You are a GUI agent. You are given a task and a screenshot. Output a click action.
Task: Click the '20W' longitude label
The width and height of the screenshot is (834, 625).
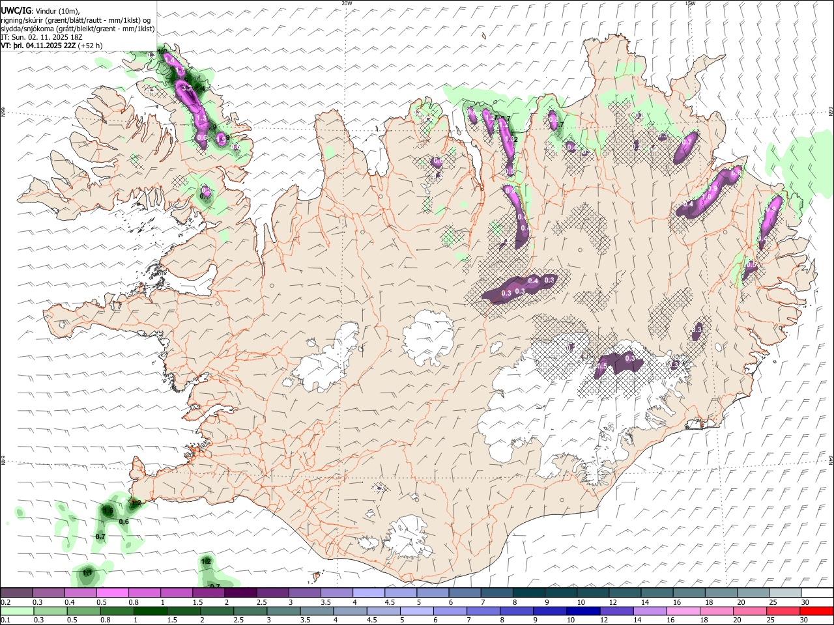[347, 3]
